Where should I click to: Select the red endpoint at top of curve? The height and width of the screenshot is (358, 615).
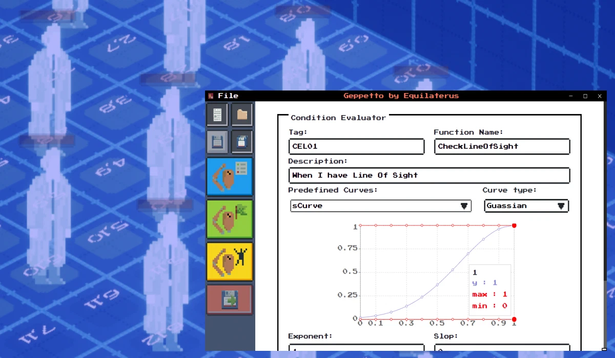pos(514,226)
